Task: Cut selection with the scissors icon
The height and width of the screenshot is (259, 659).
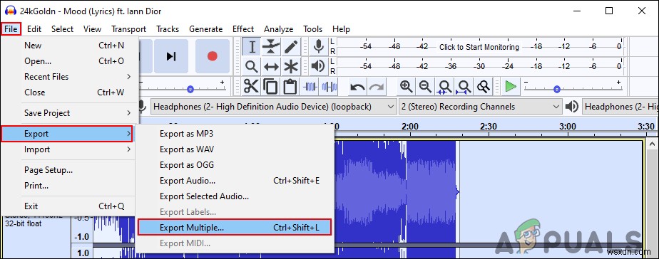Action: 251,87
